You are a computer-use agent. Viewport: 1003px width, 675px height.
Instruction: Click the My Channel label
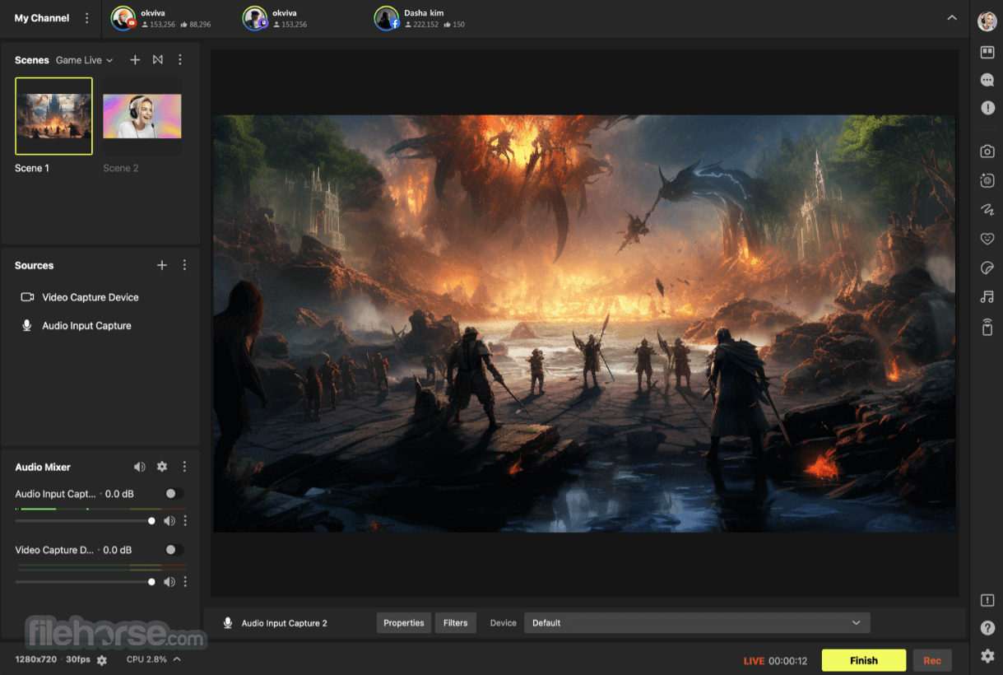pyautogui.click(x=42, y=18)
